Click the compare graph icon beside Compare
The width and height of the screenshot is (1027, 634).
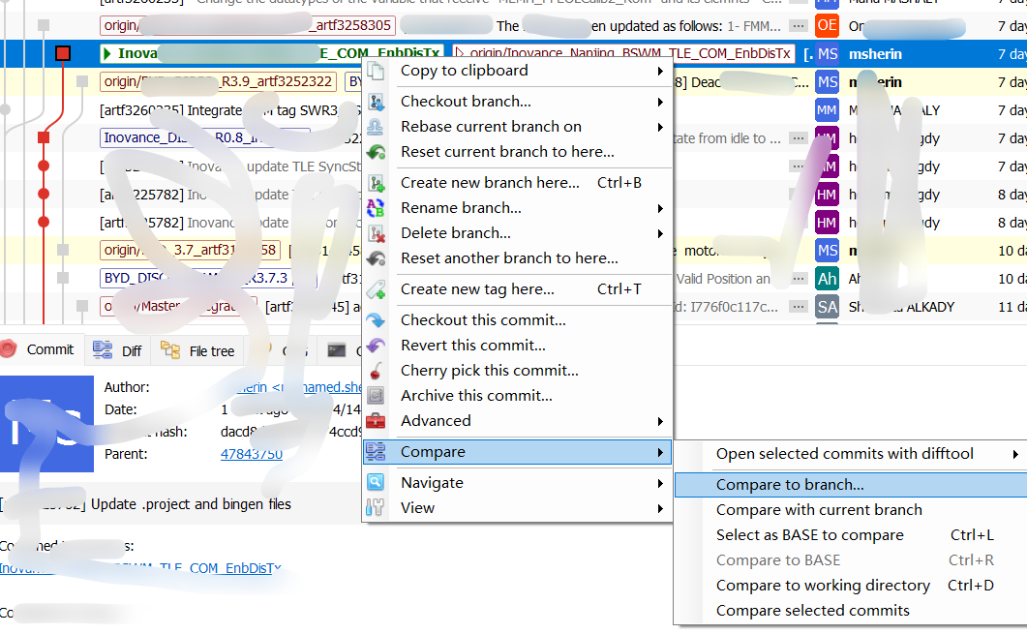(x=376, y=451)
